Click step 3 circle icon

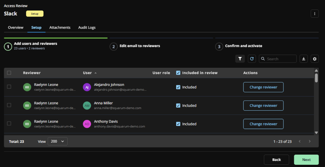tap(219, 46)
